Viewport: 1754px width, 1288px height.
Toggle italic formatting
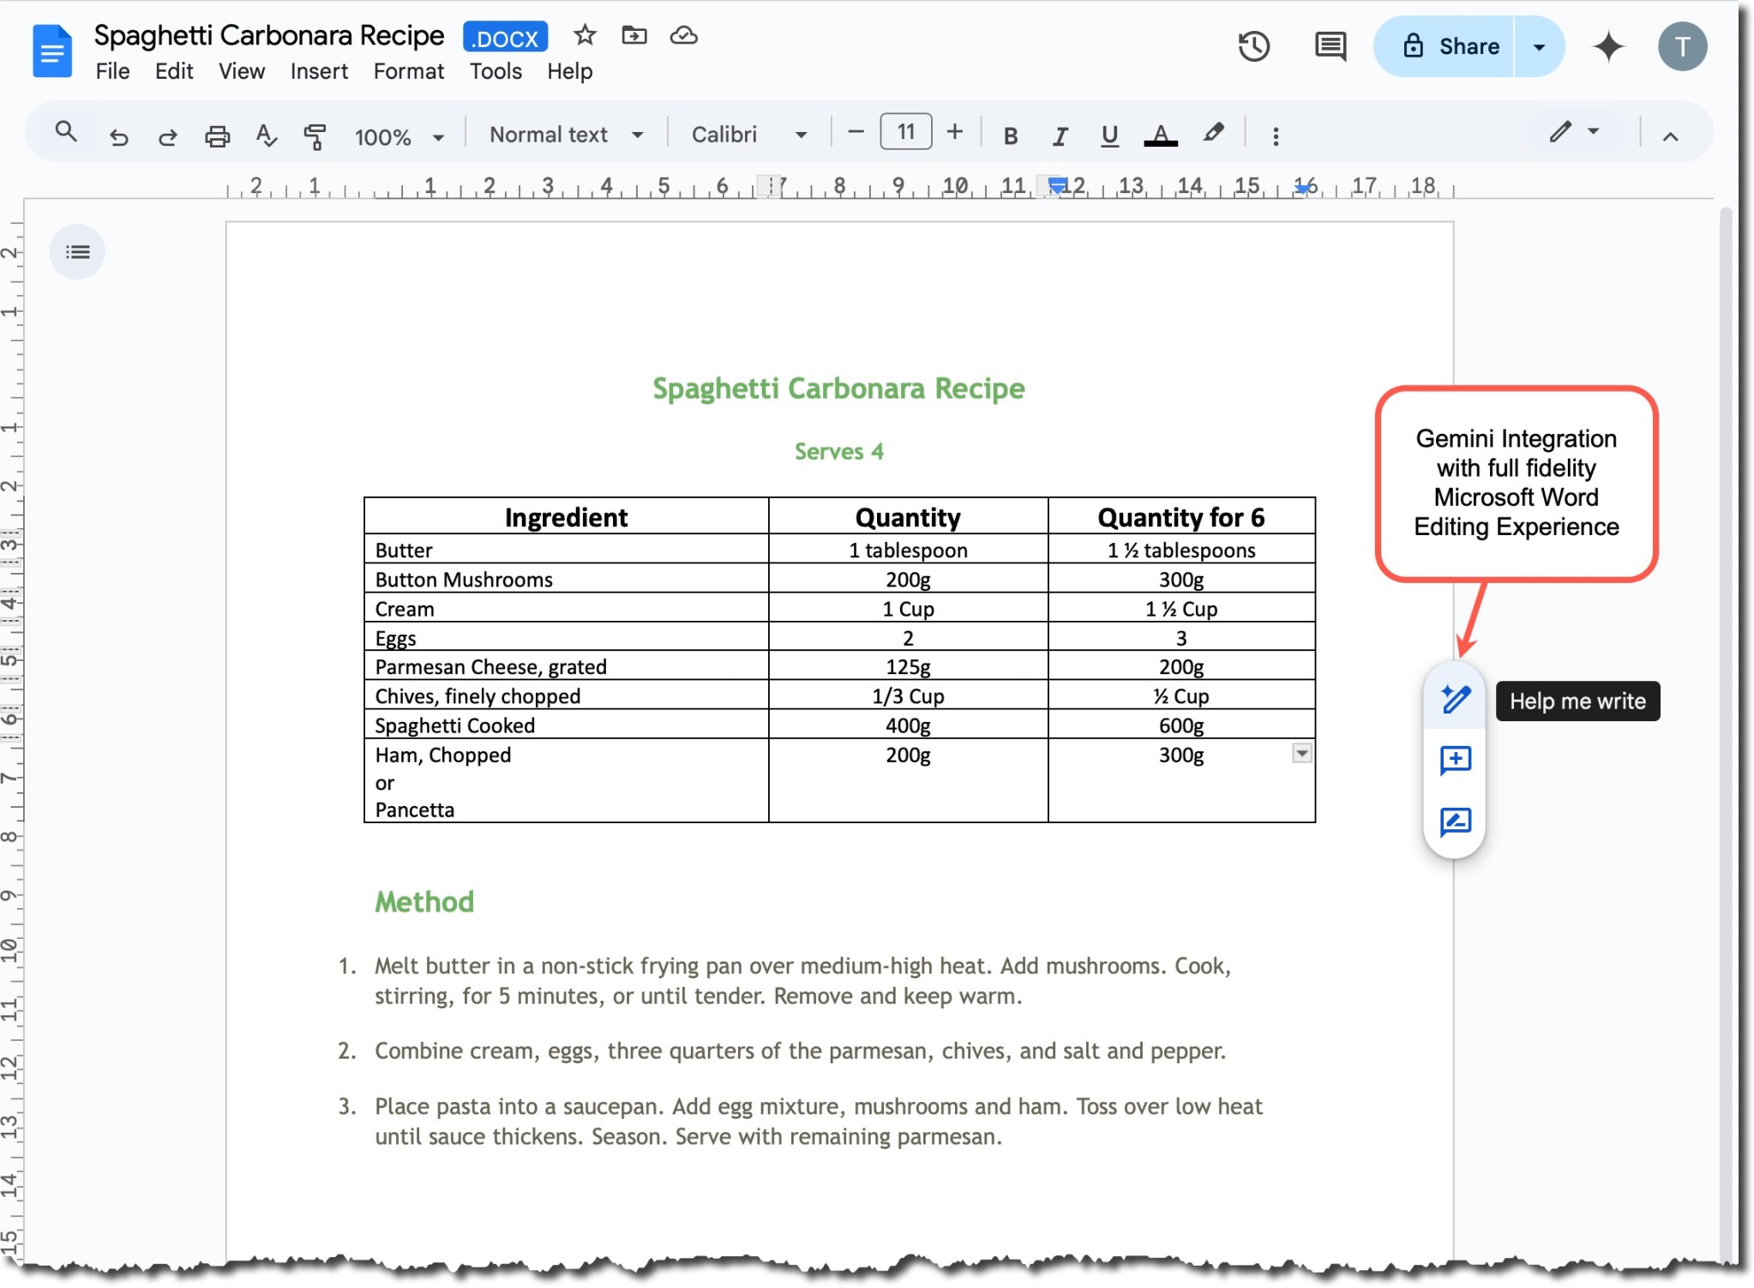1060,135
